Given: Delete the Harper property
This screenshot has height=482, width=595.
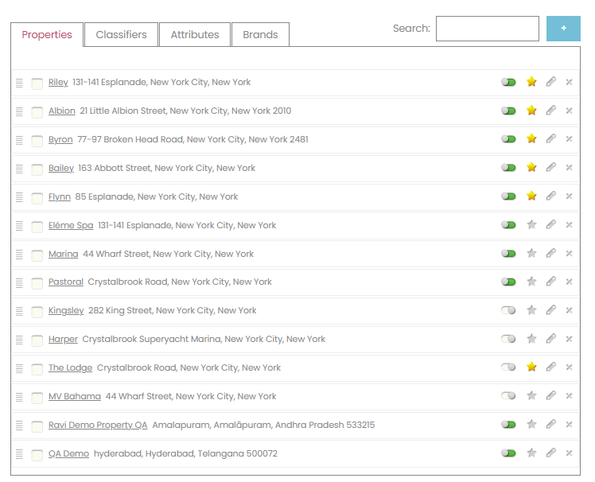Looking at the screenshot, I should (569, 339).
